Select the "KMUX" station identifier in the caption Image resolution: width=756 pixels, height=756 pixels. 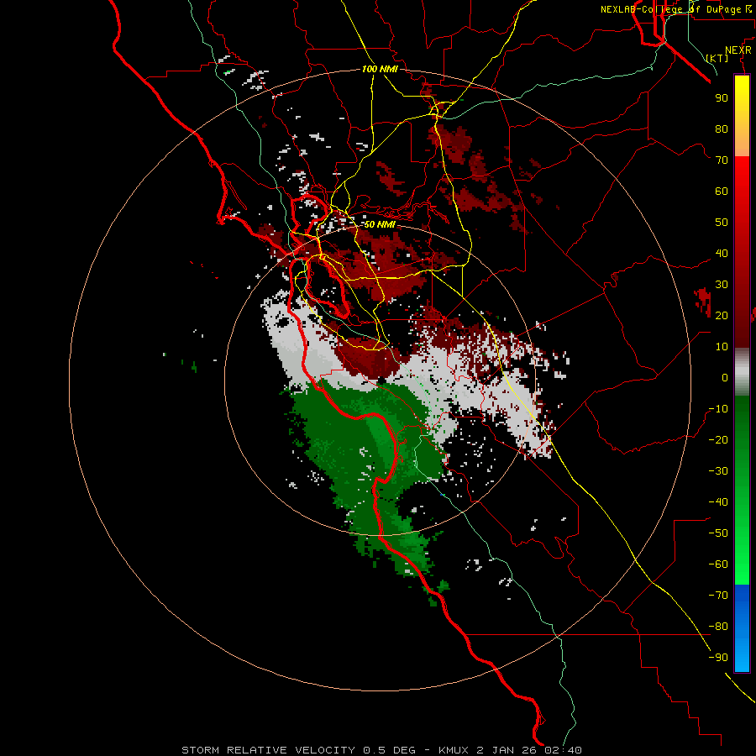(455, 750)
